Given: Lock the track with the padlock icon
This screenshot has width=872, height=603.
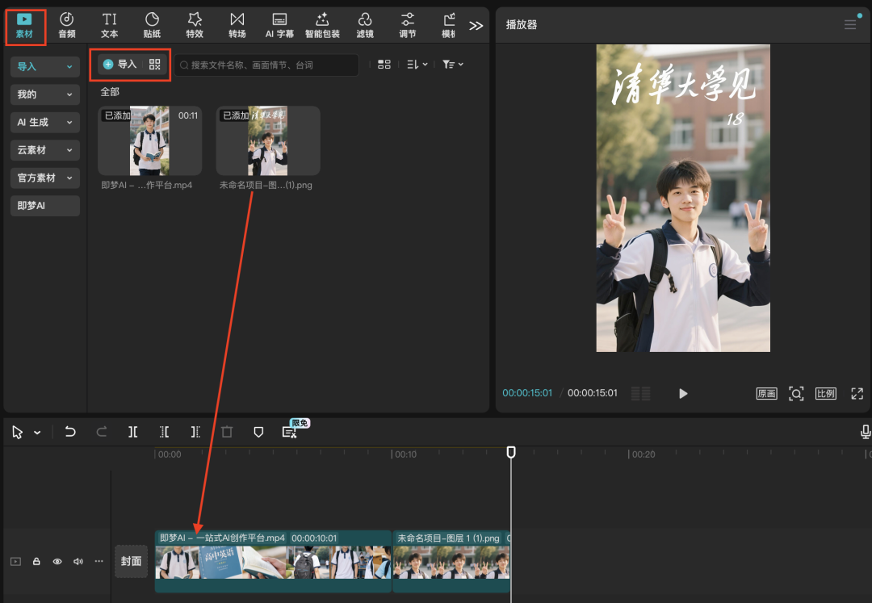Looking at the screenshot, I should 36,561.
